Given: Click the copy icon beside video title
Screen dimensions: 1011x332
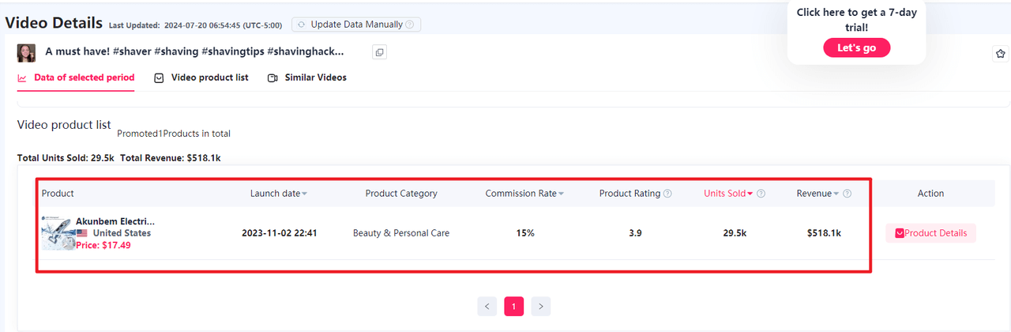Looking at the screenshot, I should coord(379,52).
